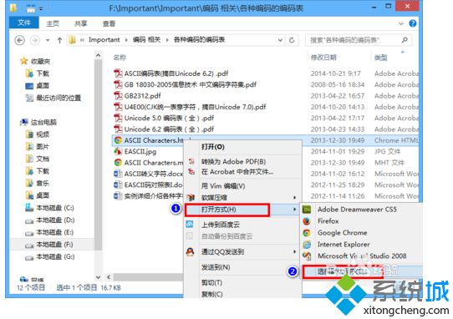This screenshot has height=319, width=453.
Task: Switch to the 主页 ribbon tab
Action: (x=53, y=23)
